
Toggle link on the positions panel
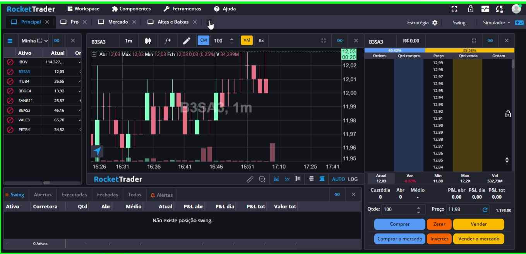tap(337, 194)
